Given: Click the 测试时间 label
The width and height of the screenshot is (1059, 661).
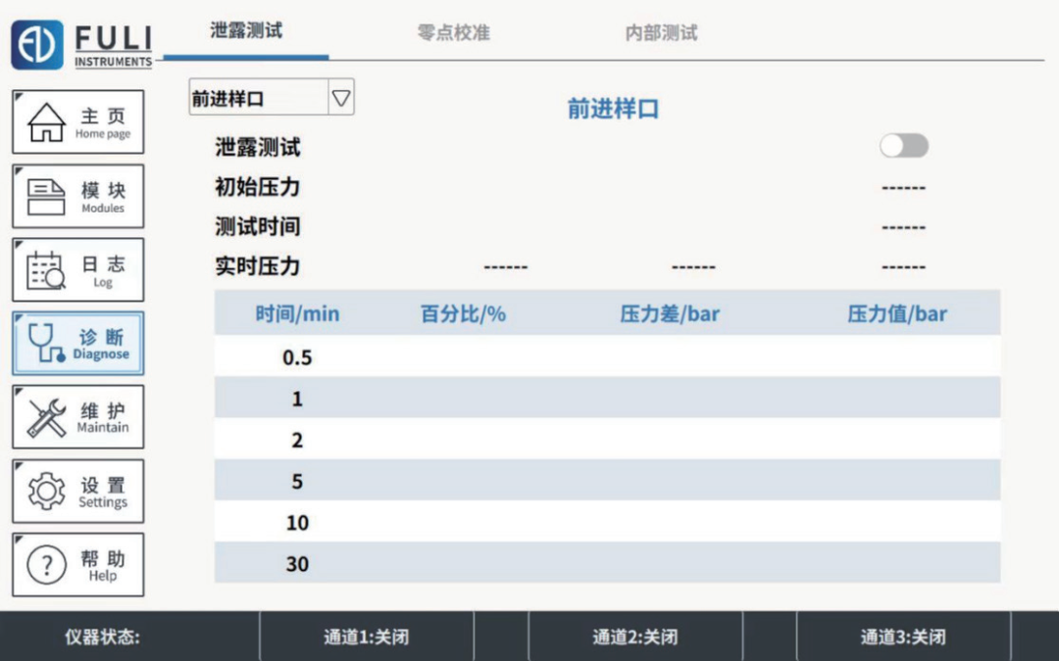Looking at the screenshot, I should coord(257,226).
